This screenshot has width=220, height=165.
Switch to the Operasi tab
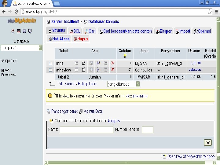coord(202,31)
